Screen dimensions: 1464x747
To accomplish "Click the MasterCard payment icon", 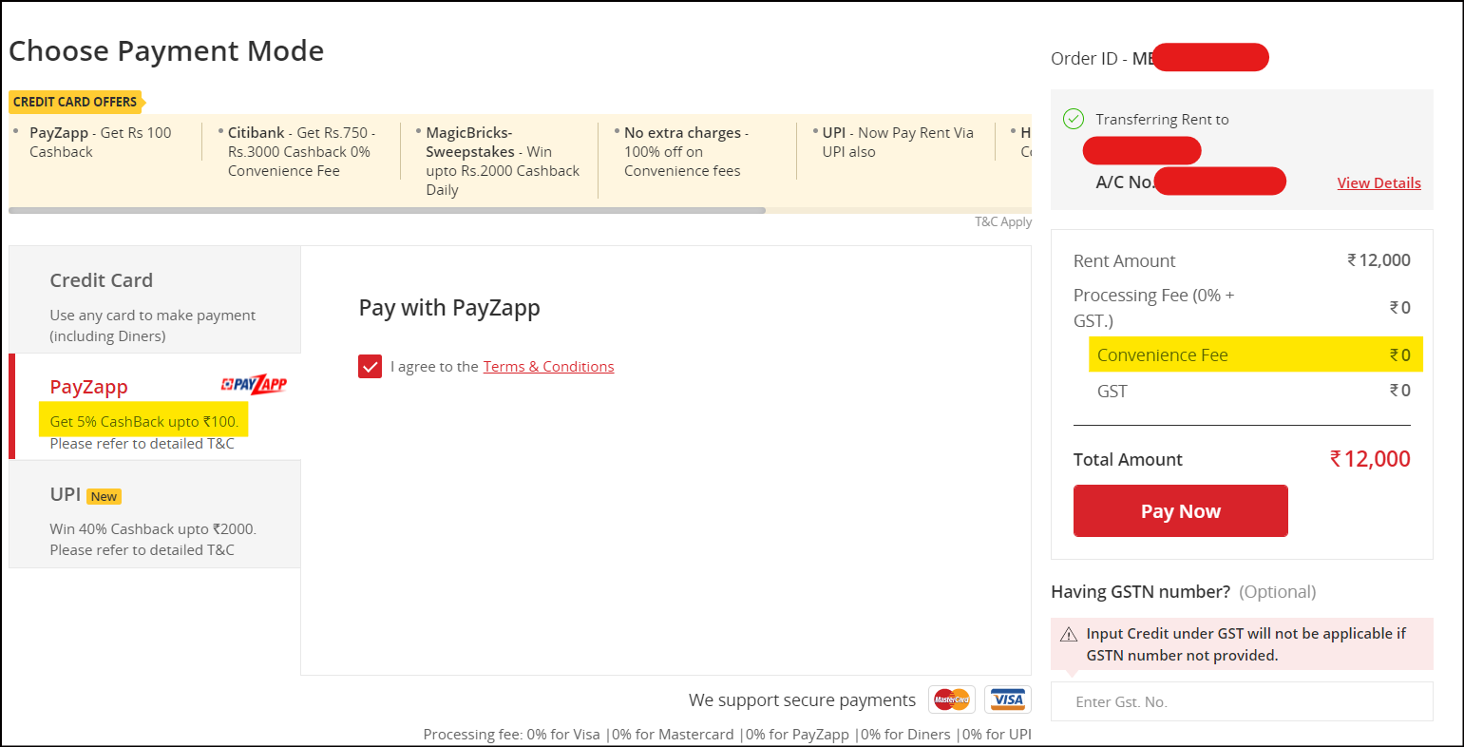I will (951, 699).
